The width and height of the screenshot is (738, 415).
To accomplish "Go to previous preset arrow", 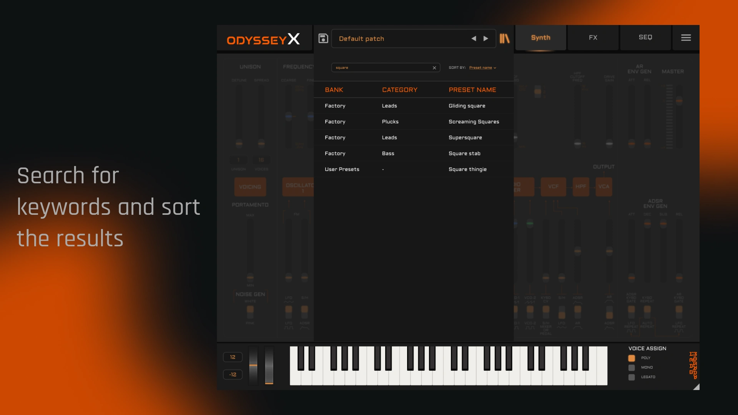I will point(474,38).
